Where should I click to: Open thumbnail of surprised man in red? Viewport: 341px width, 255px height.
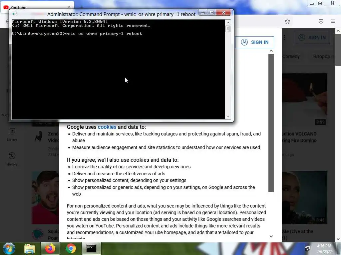click(45, 198)
